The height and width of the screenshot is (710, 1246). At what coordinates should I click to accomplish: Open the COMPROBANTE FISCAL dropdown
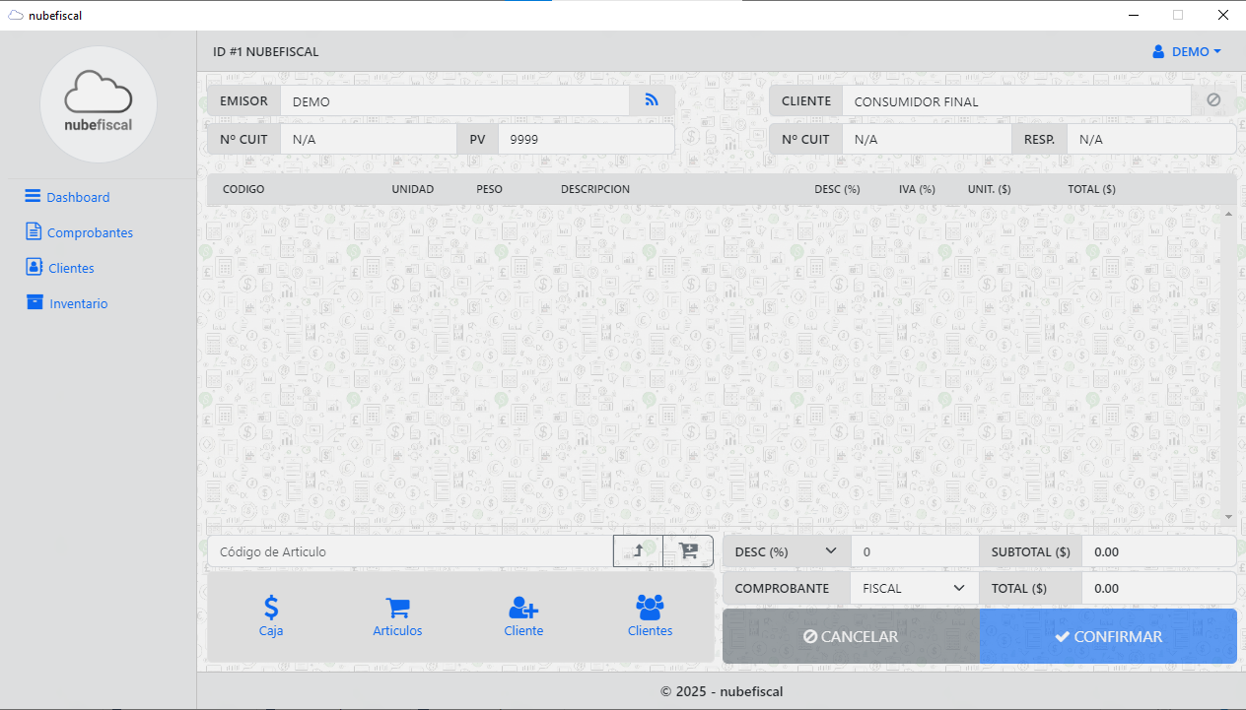click(913, 588)
